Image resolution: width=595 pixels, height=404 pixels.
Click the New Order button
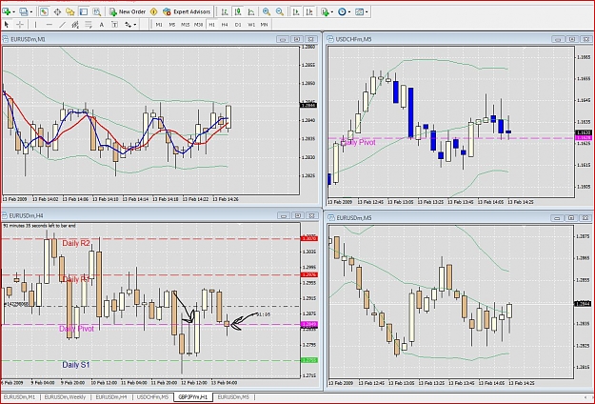[128, 11]
